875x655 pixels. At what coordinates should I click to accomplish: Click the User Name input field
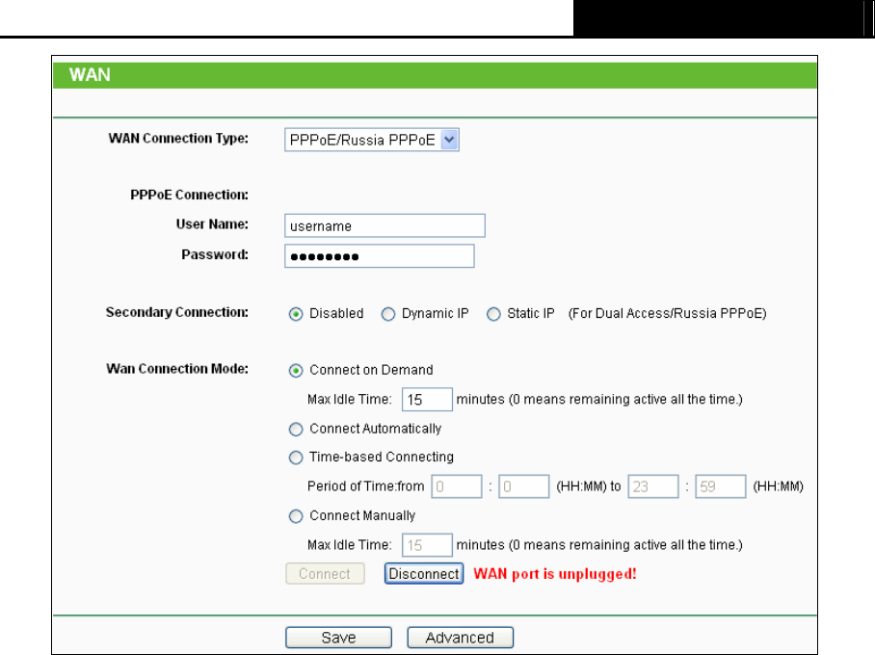tap(384, 225)
